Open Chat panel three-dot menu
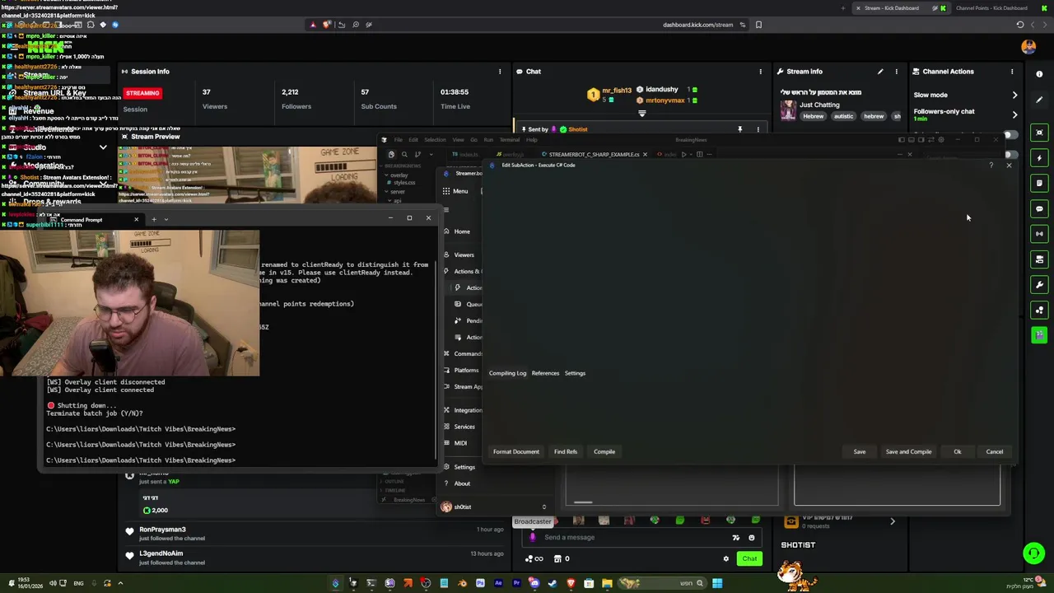 coord(760,72)
